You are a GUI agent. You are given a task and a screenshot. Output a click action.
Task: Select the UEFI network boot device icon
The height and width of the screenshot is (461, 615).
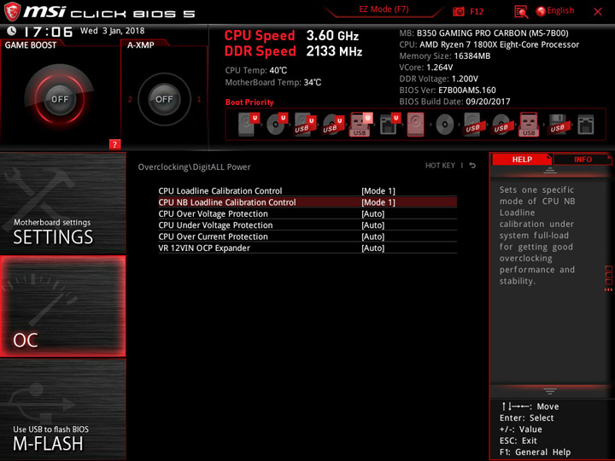click(x=389, y=125)
